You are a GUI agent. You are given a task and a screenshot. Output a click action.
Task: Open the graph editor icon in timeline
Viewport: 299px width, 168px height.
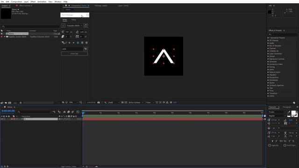[x=78, y=112]
